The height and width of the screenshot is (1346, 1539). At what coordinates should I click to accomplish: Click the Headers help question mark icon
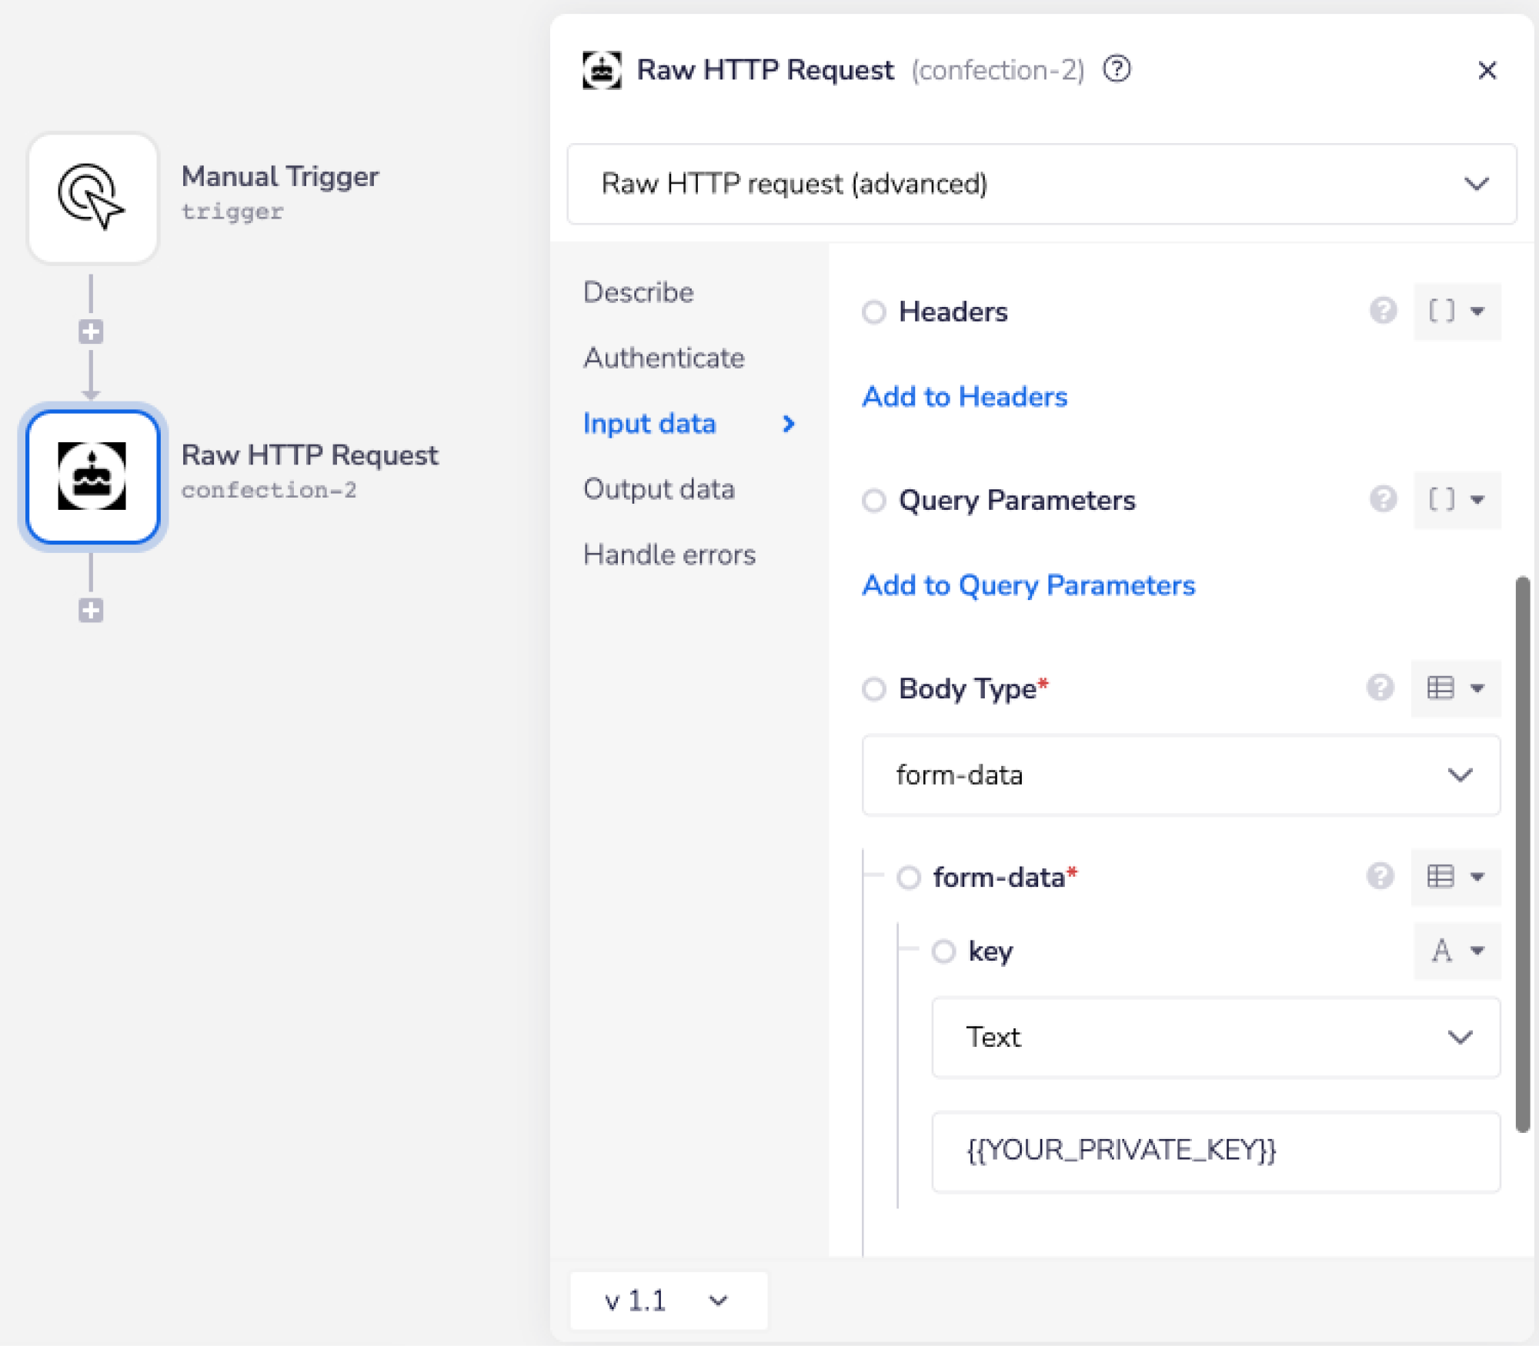tap(1383, 311)
